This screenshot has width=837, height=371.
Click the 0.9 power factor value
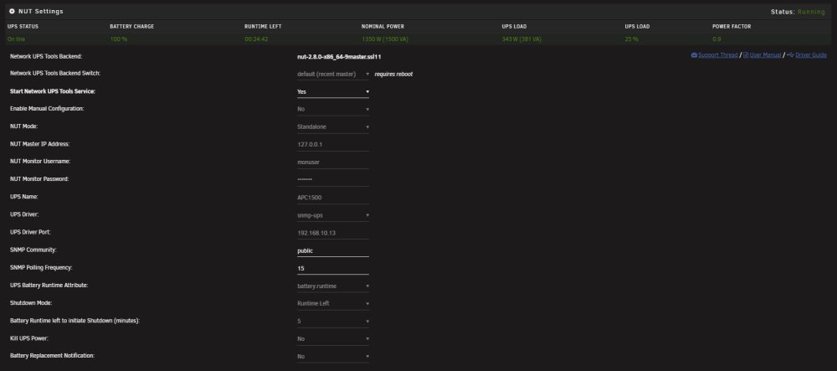click(716, 39)
